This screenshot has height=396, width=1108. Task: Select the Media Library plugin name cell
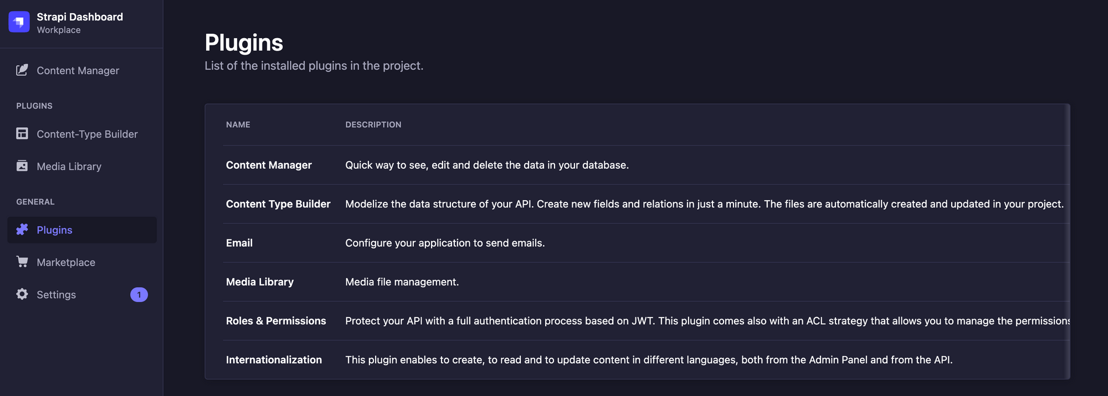(x=260, y=282)
